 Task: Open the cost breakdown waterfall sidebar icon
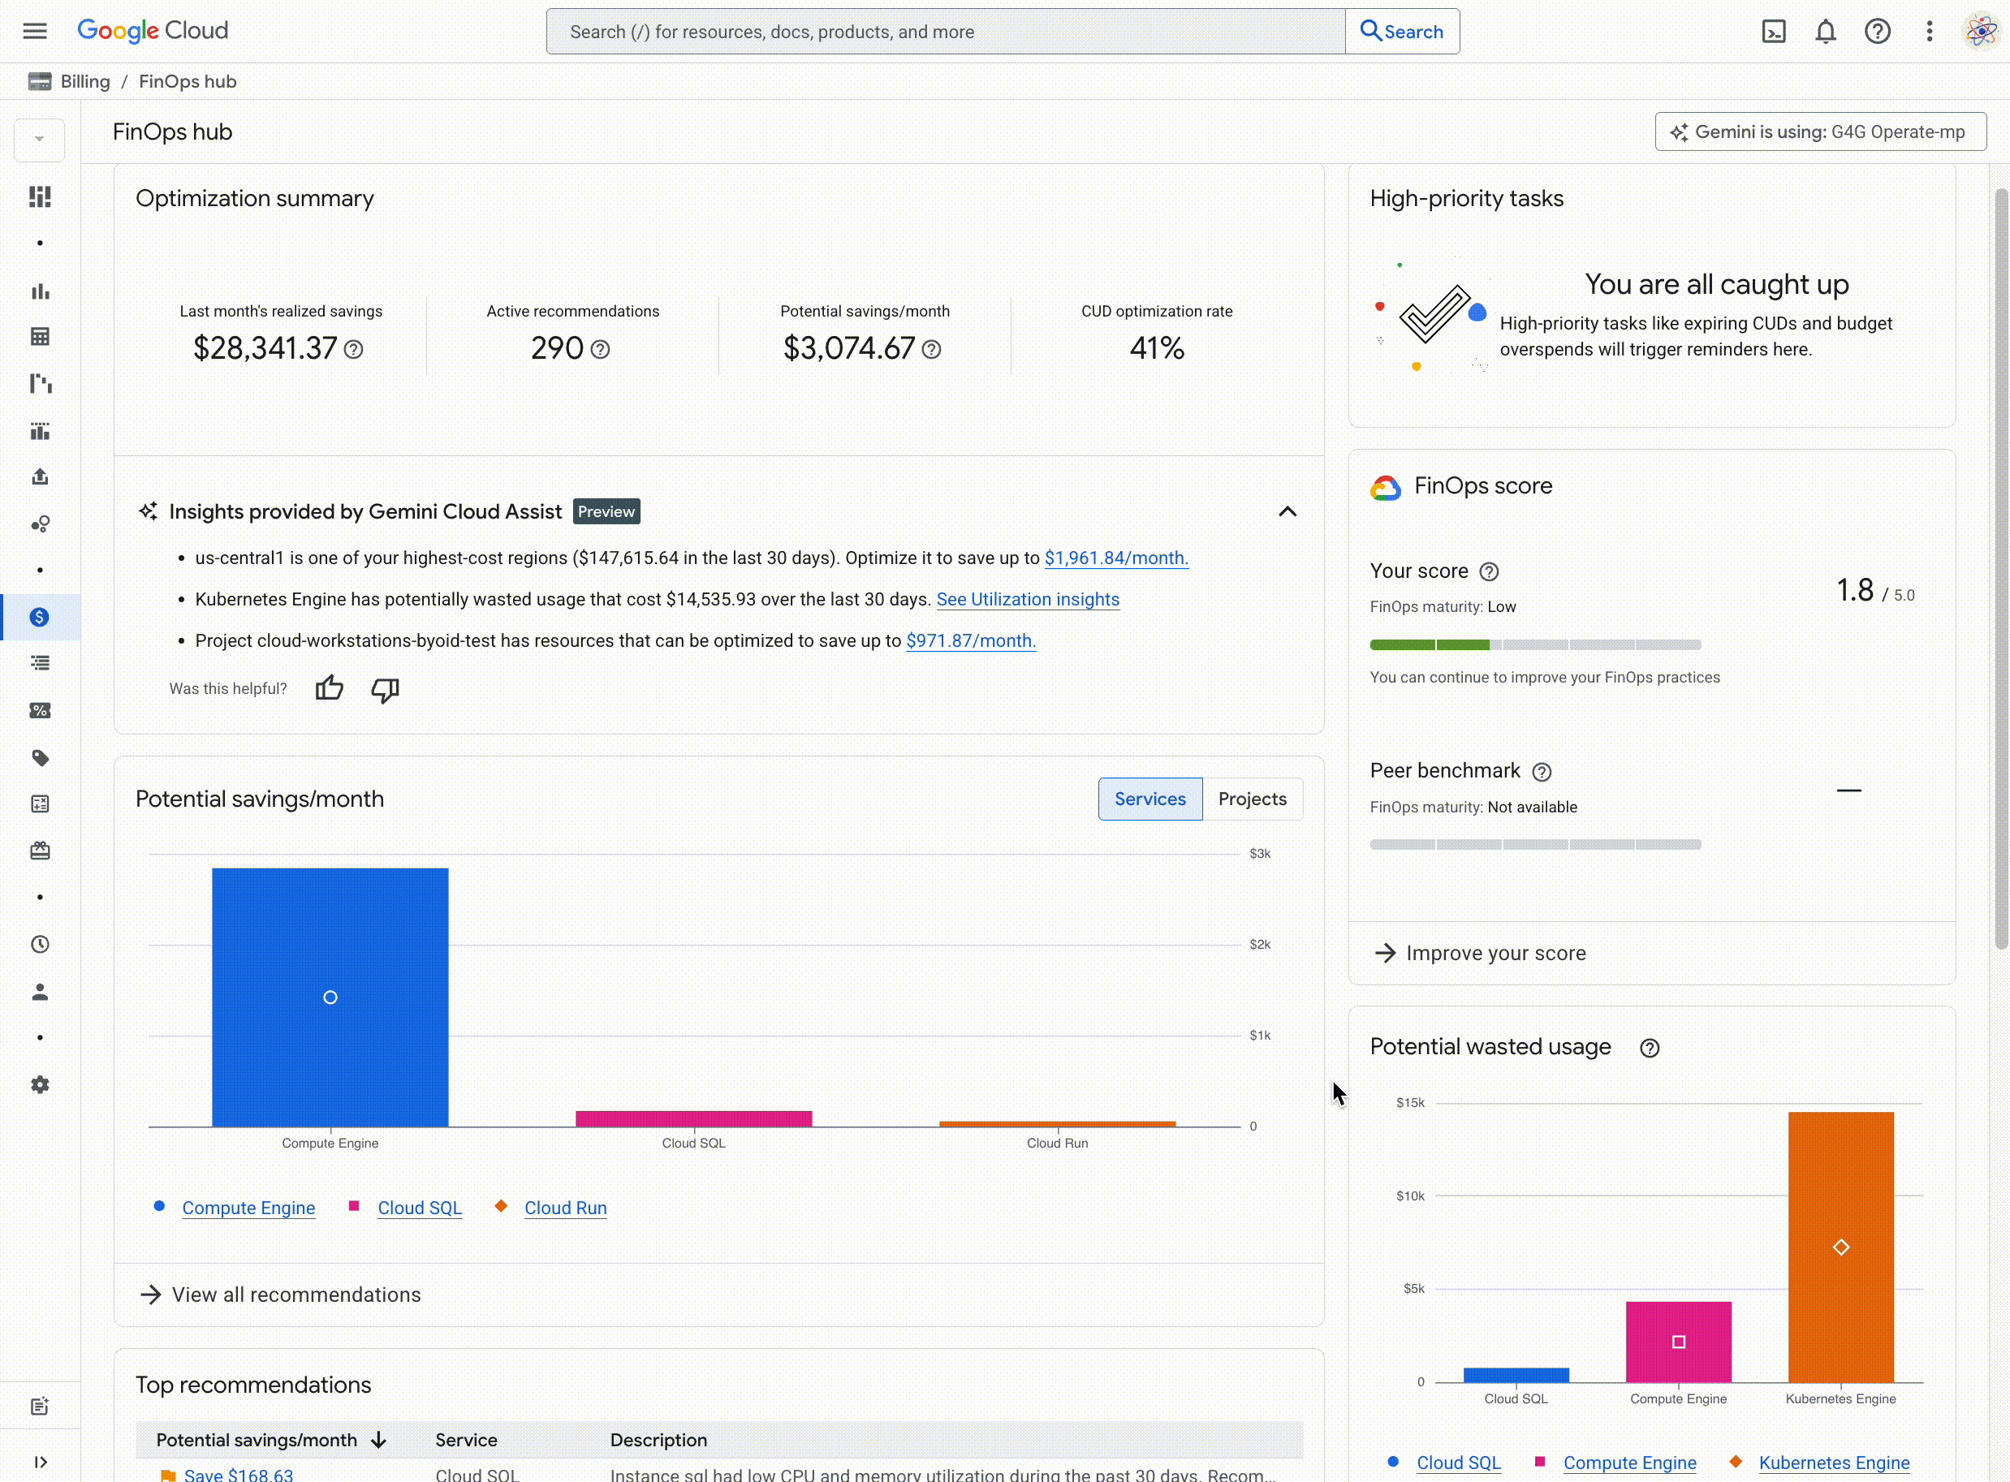click(x=40, y=384)
